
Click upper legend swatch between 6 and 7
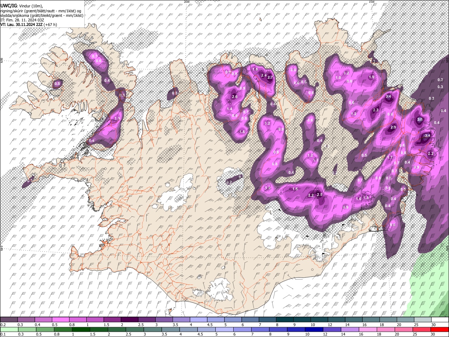pyautogui.click(x=250, y=320)
